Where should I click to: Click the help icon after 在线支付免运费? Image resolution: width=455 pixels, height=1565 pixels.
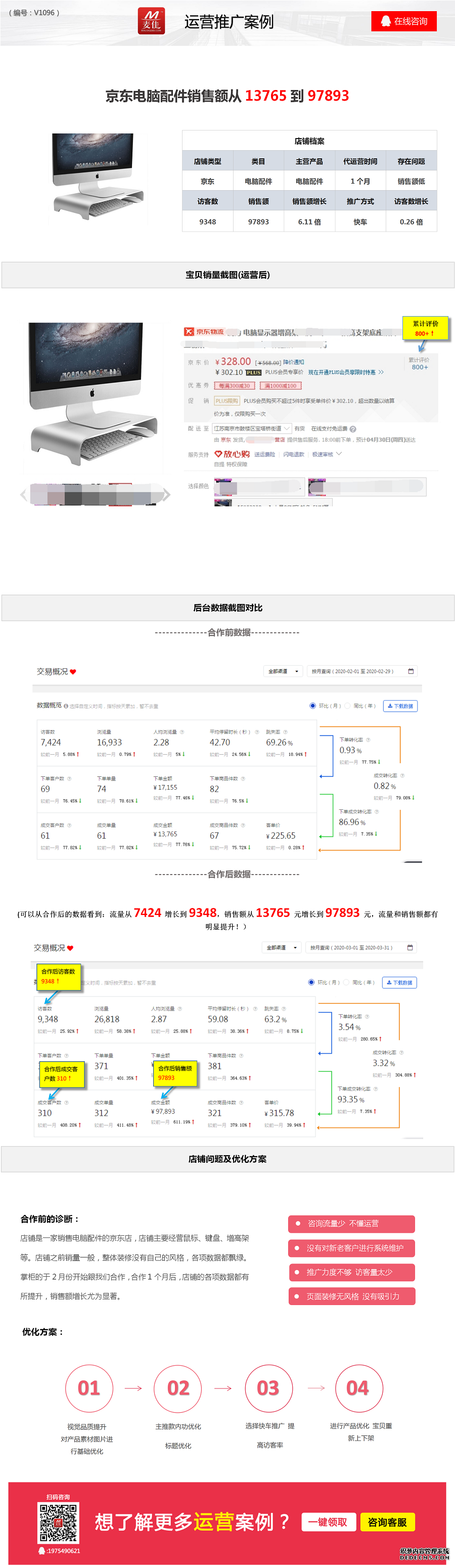(x=352, y=429)
